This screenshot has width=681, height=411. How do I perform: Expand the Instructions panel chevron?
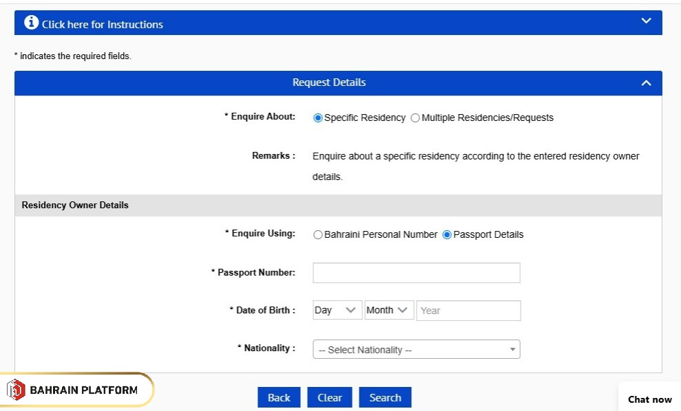click(x=646, y=21)
